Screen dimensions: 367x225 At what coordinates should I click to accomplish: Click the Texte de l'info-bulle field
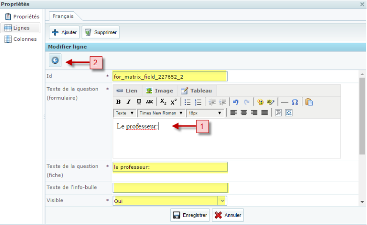pos(170,188)
